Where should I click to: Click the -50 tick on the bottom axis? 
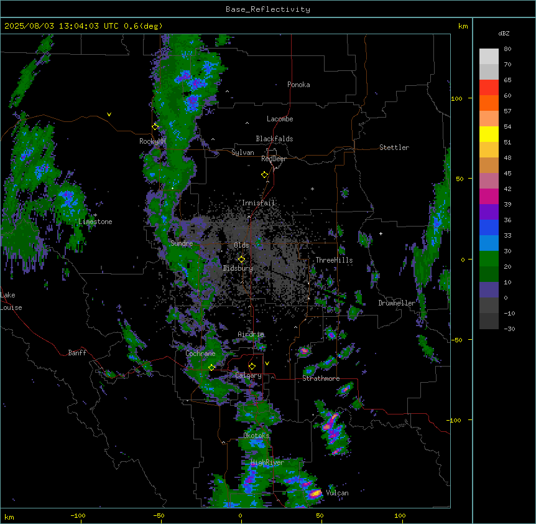[159, 515]
